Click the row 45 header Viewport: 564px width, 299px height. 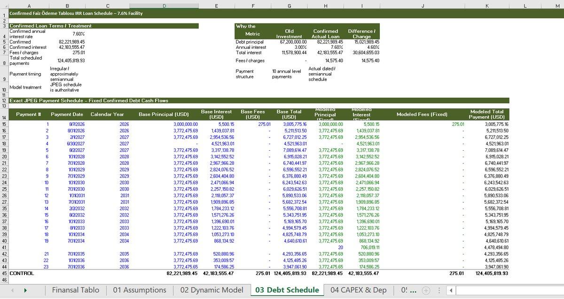[4, 273]
